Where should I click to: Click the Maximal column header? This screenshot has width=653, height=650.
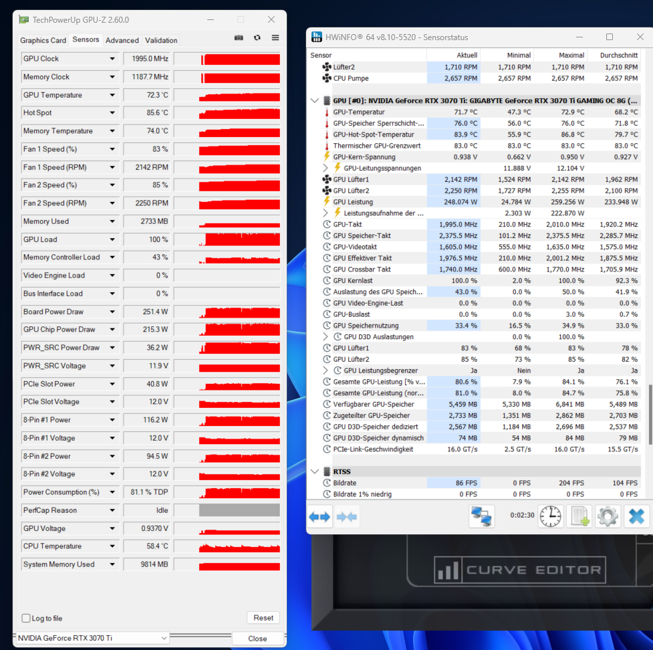click(x=560, y=55)
